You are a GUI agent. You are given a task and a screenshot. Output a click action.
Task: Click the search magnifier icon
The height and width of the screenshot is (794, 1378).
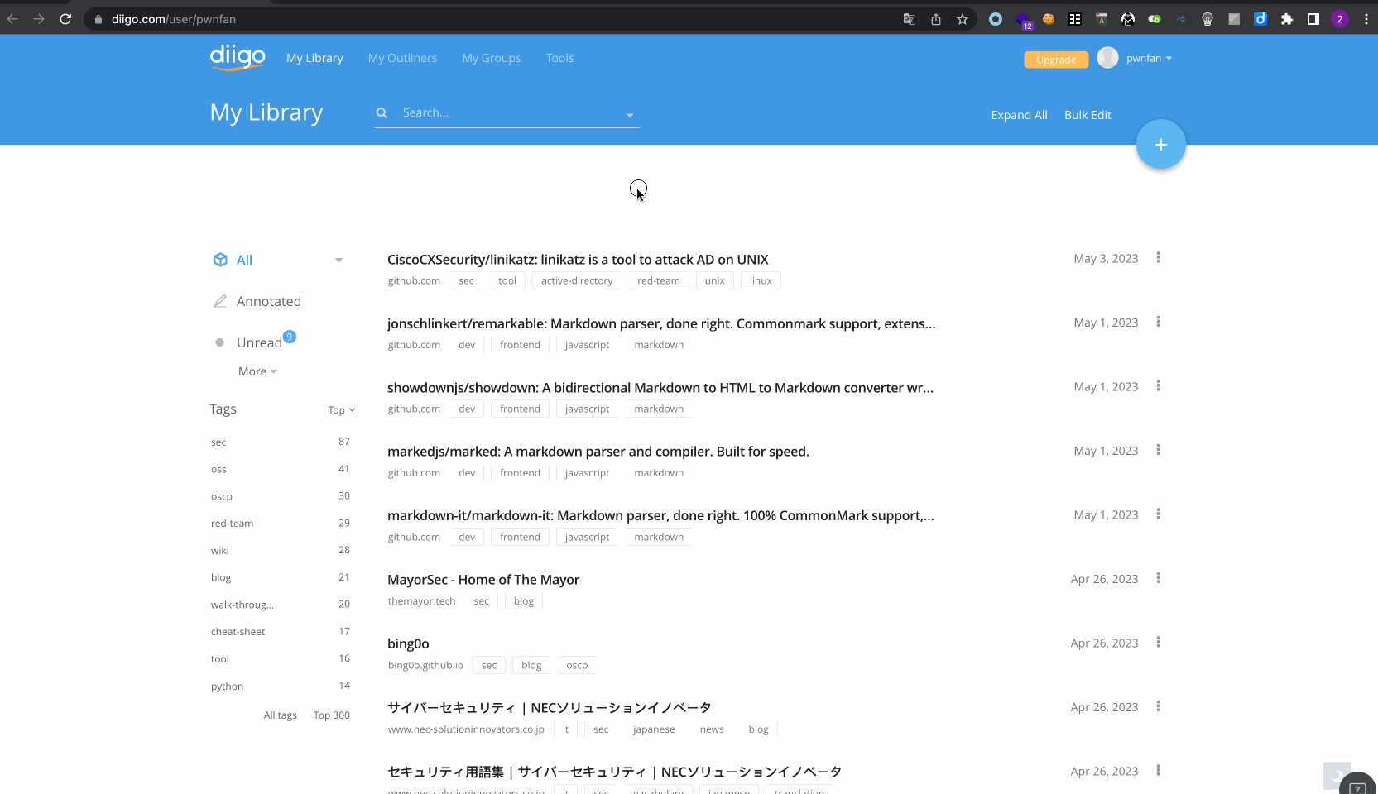click(x=382, y=113)
